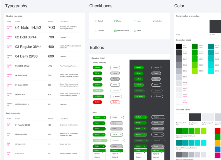Expand the green Hover menu dropdown on the dark panel
The width and height of the screenshot is (221, 160).
click(x=140, y=123)
